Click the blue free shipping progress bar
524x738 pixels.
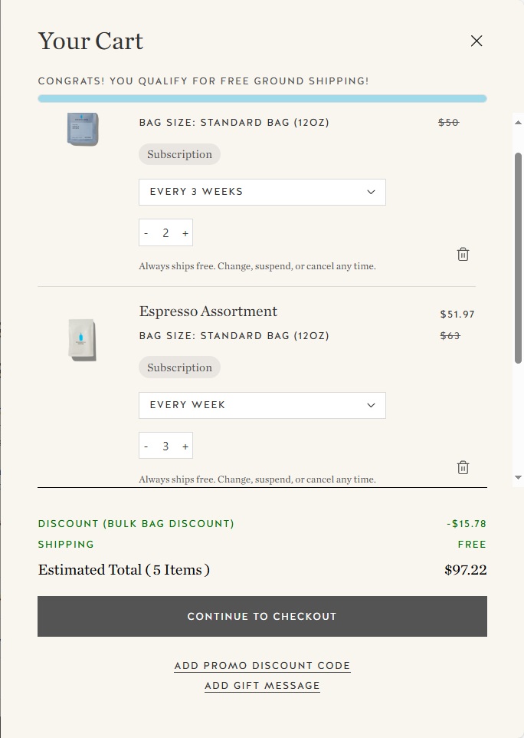[262, 98]
